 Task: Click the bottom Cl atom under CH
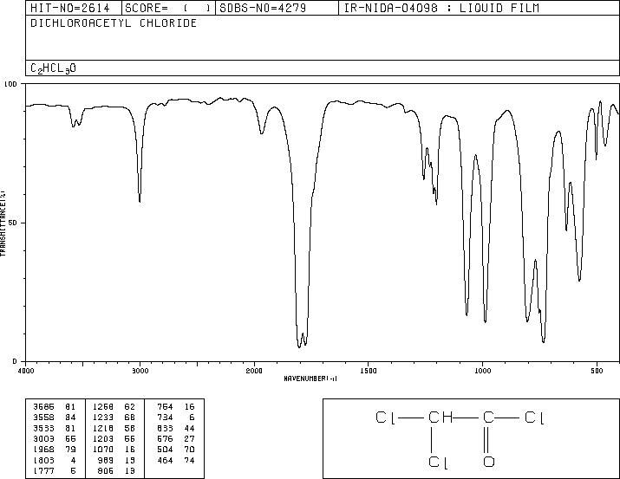(x=438, y=462)
